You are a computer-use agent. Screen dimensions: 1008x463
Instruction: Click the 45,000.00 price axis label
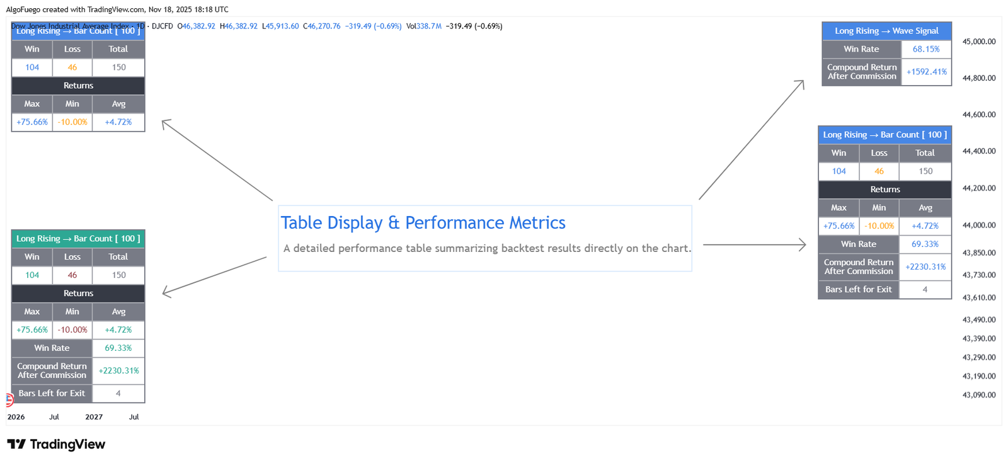pyautogui.click(x=979, y=42)
